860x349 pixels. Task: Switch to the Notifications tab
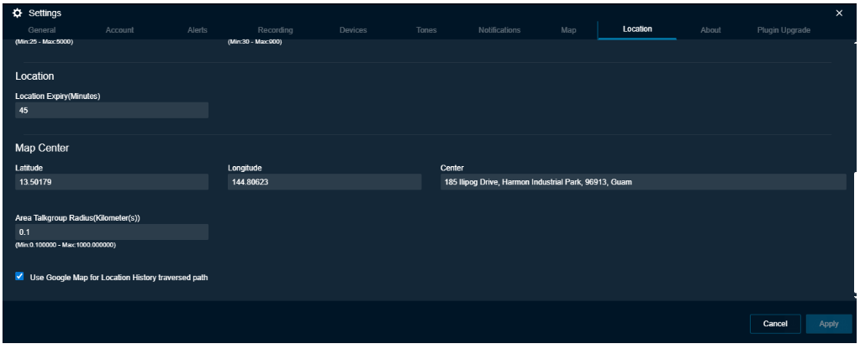499,30
